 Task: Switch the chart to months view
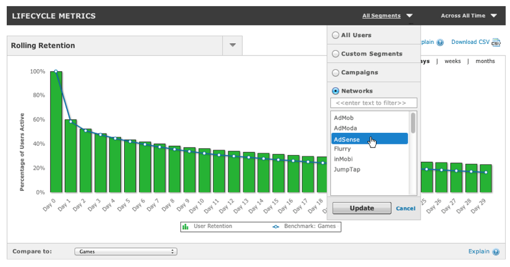tap(485, 61)
